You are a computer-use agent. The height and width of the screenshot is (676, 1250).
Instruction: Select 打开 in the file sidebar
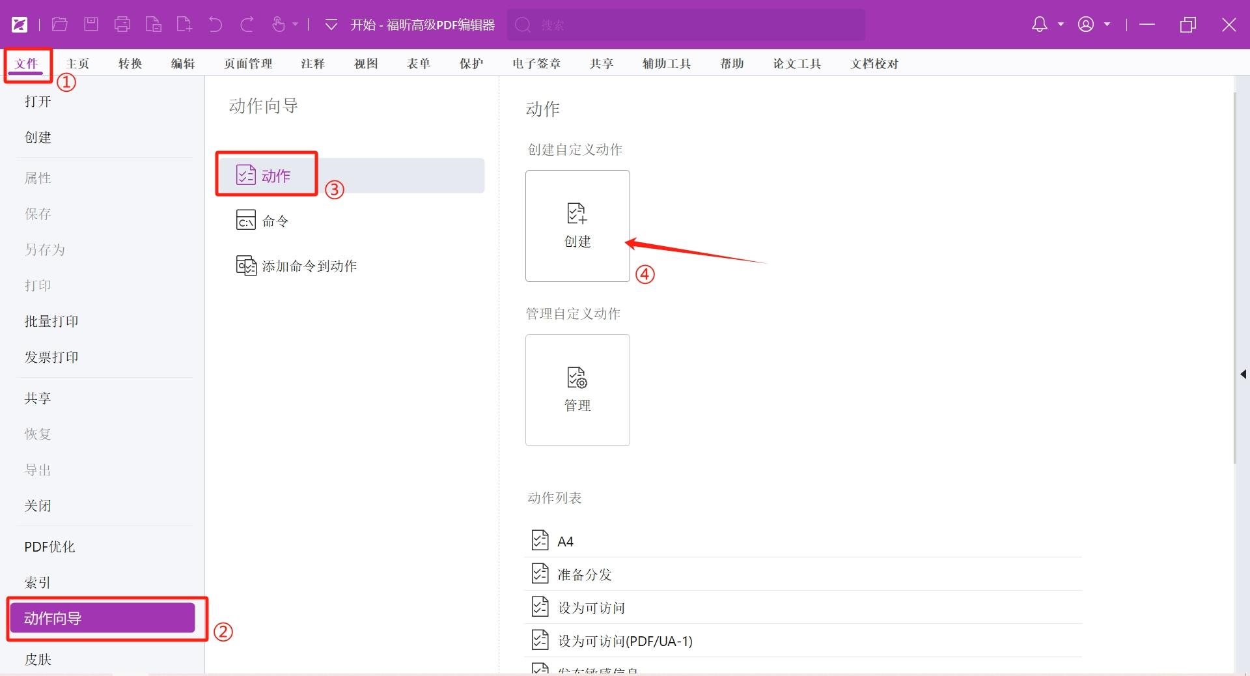coord(38,102)
